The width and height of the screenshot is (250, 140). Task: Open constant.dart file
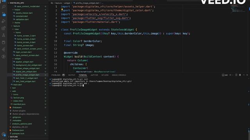pyautogui.click(x=22, y=16)
